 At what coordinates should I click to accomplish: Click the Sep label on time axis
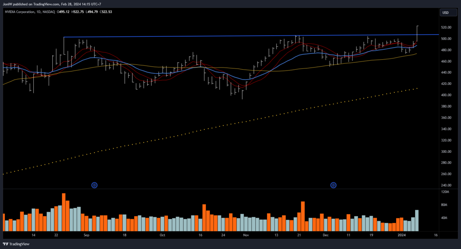coord(86,235)
